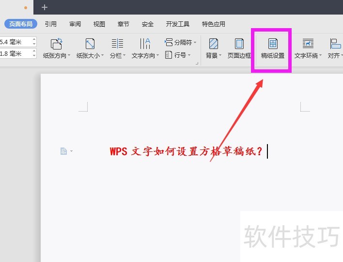
Task: Open the page setup dialog launcher
Action: point(197,63)
